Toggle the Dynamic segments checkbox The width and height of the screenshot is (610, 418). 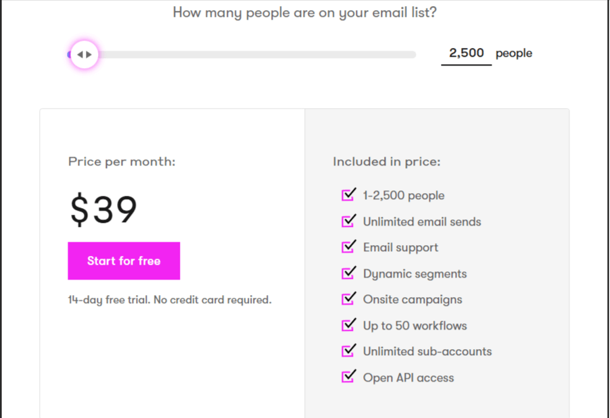click(348, 273)
